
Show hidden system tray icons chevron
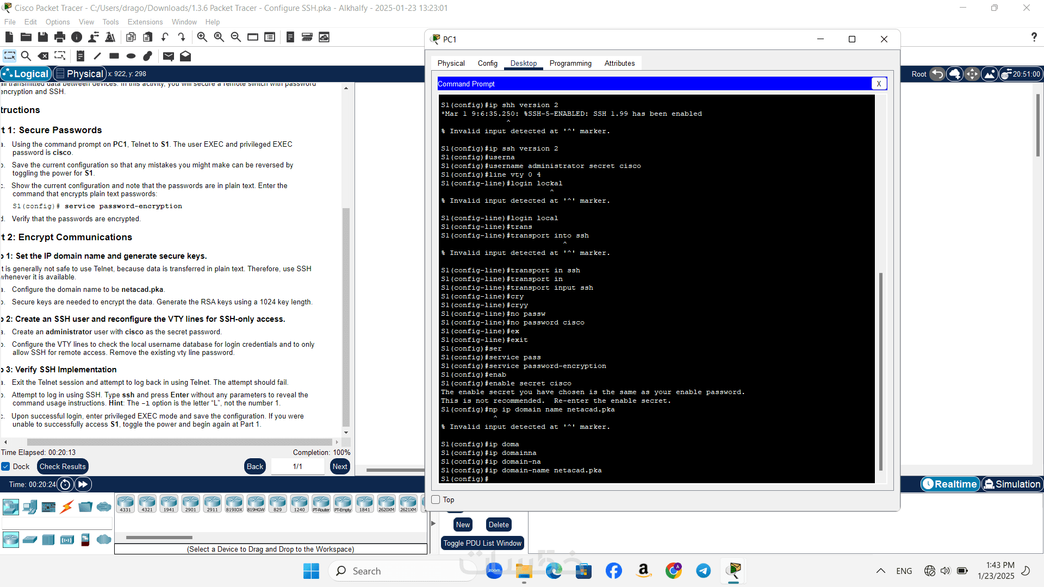coord(880,571)
